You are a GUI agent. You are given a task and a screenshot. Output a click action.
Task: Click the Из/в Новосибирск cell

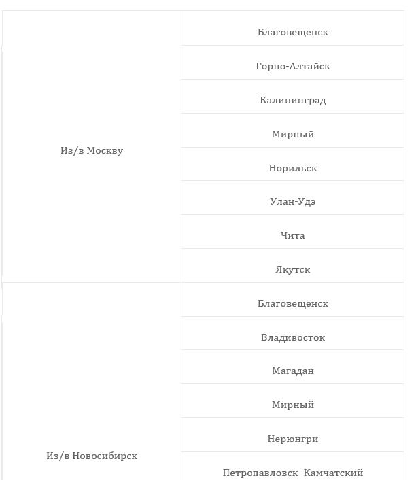click(92, 381)
